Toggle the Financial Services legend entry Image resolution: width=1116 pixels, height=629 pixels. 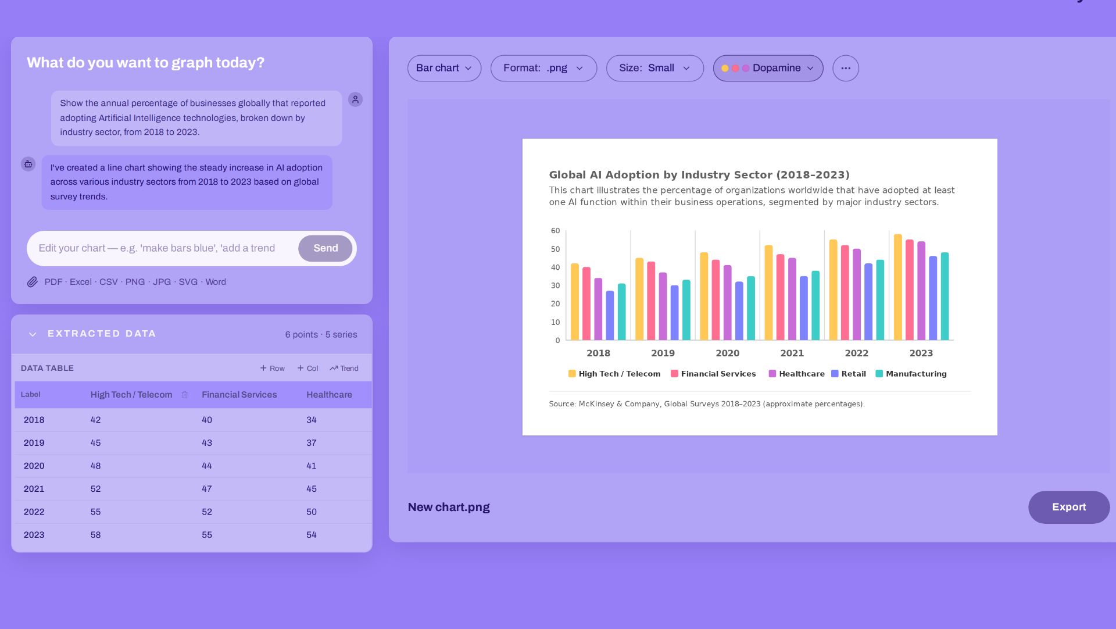click(x=713, y=374)
